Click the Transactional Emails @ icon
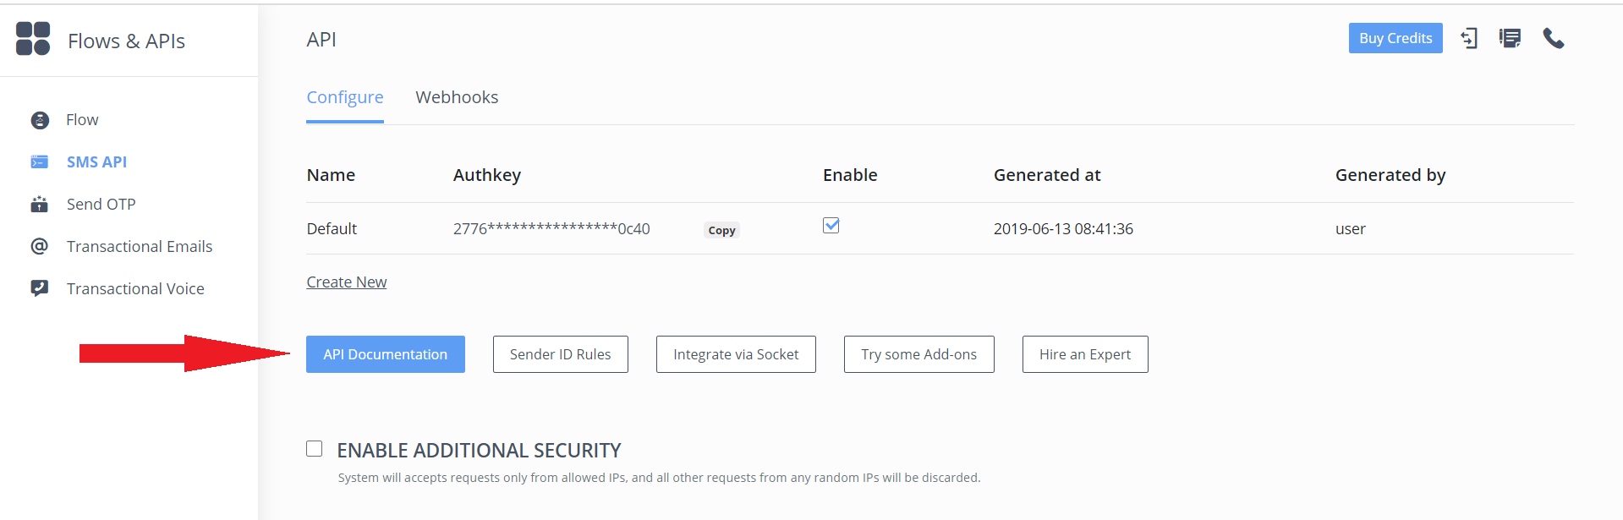Screen dimensions: 1623x520 pyautogui.click(x=39, y=246)
